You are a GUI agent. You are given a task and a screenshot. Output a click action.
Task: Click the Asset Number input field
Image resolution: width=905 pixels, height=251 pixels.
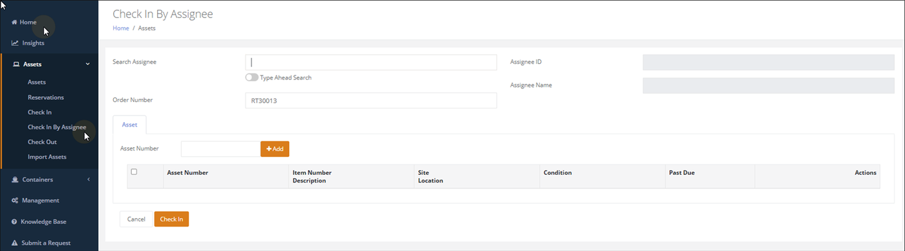pos(221,149)
